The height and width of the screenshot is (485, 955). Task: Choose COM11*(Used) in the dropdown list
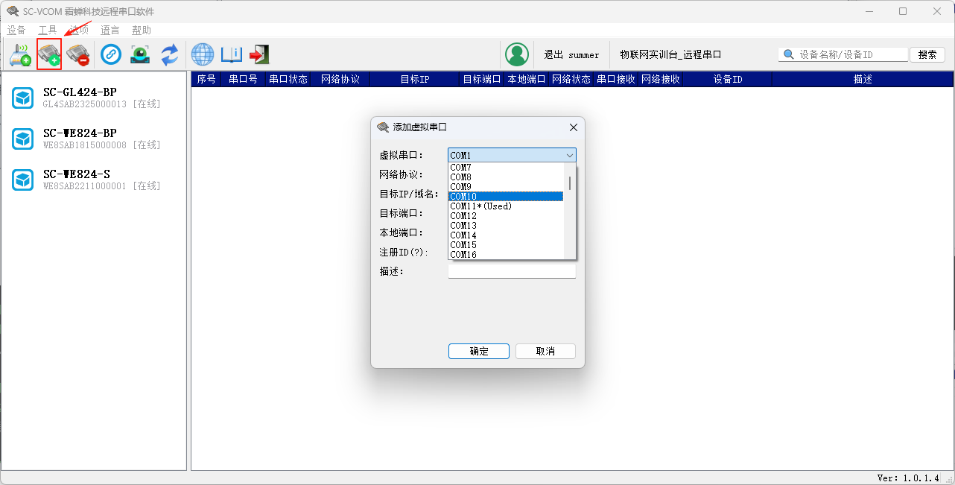(x=480, y=206)
